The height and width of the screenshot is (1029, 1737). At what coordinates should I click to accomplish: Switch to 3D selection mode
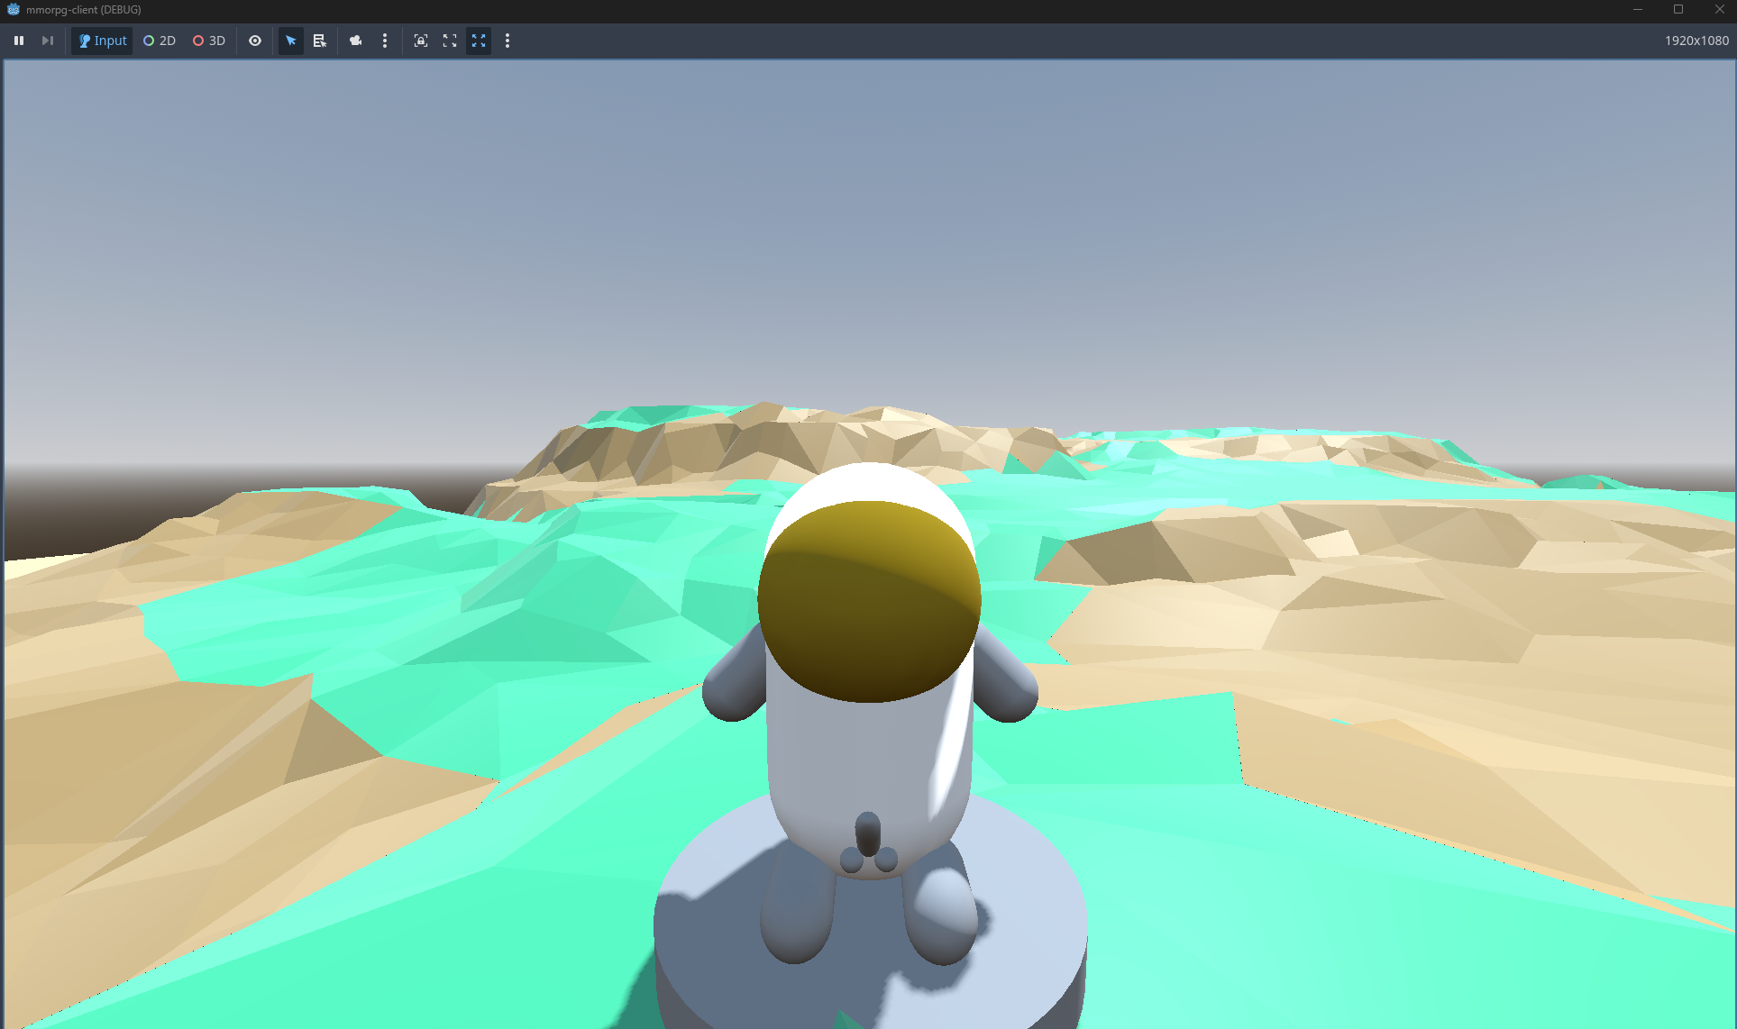click(209, 41)
